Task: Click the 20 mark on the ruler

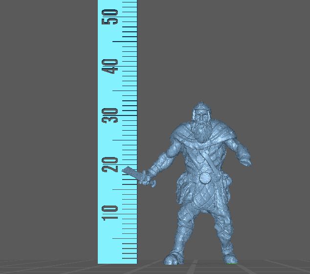Action: click(x=113, y=164)
